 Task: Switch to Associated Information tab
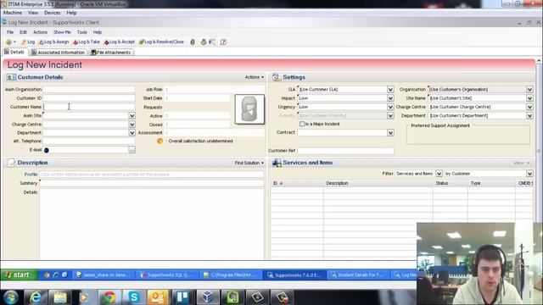click(x=58, y=53)
